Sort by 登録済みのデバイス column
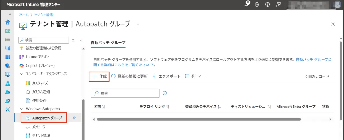 pyautogui.click(x=203, y=107)
